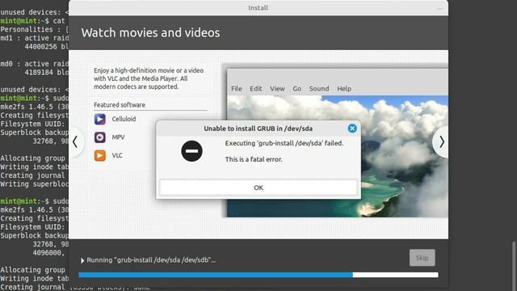
Task: Open the Sound menu in slideshow image
Action: point(319,89)
